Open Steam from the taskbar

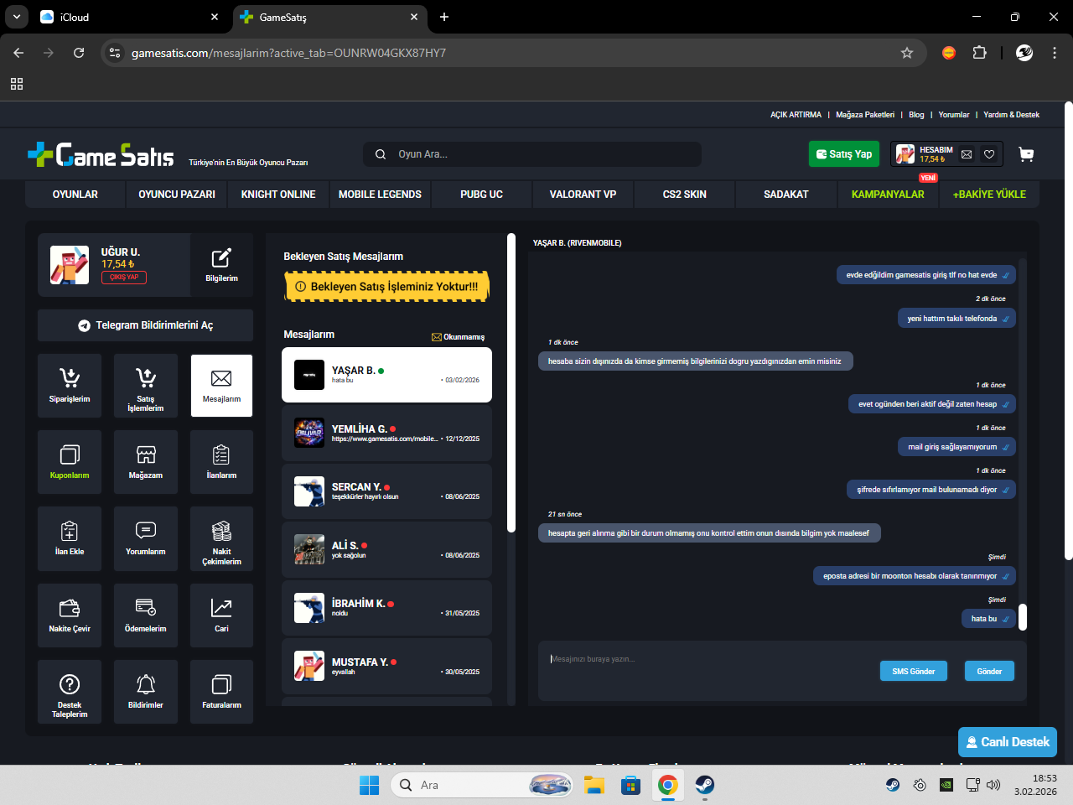[x=705, y=785]
